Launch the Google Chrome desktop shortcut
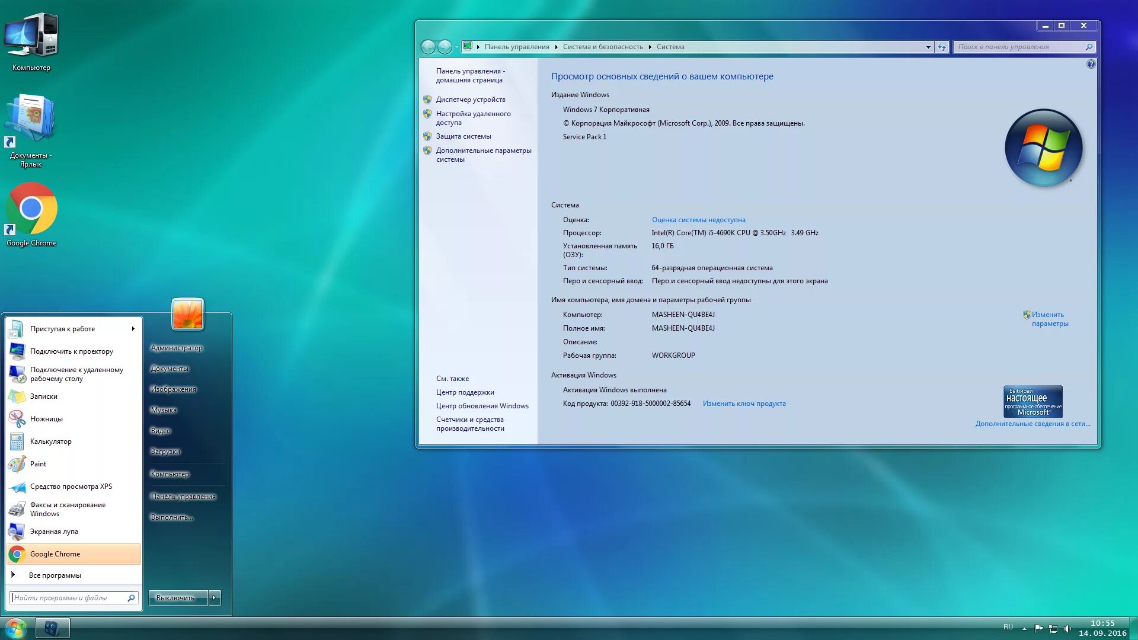The width and height of the screenshot is (1138, 640). click(31, 215)
